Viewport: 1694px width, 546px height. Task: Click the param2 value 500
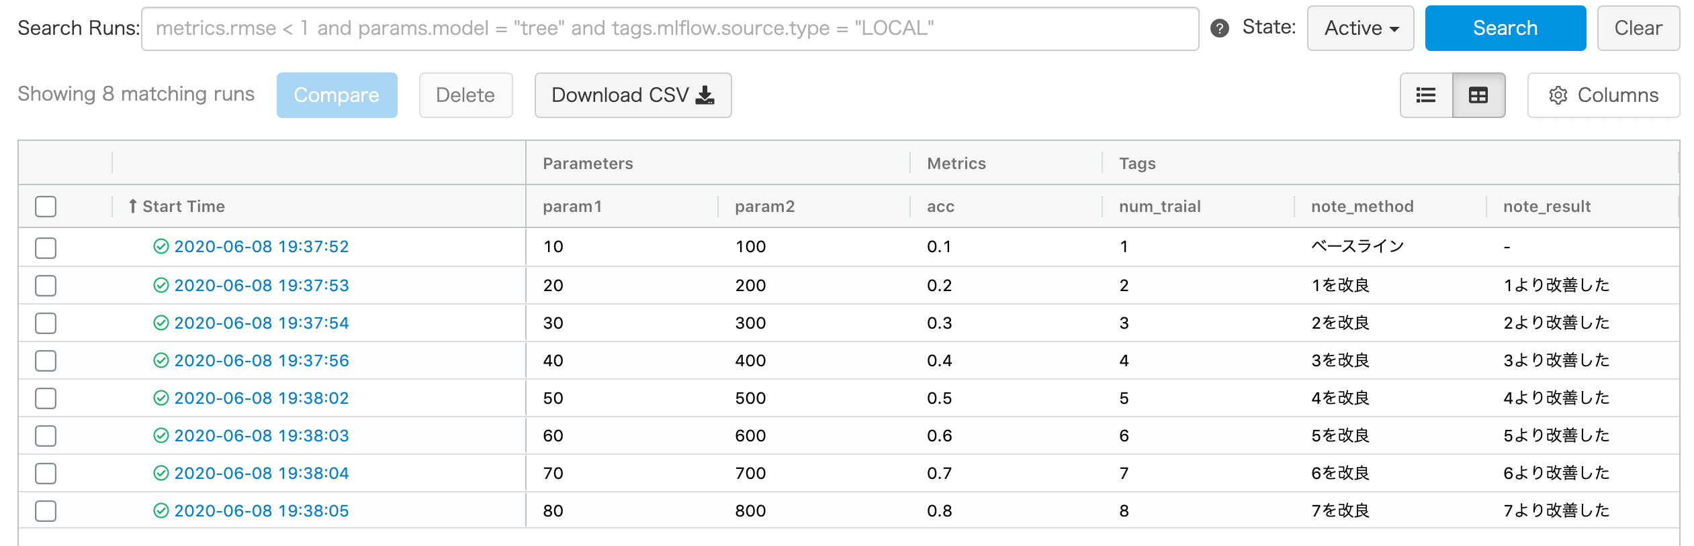pyautogui.click(x=750, y=398)
